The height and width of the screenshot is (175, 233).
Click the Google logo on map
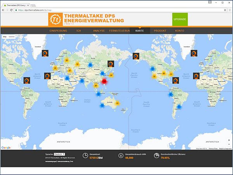pos(6,148)
